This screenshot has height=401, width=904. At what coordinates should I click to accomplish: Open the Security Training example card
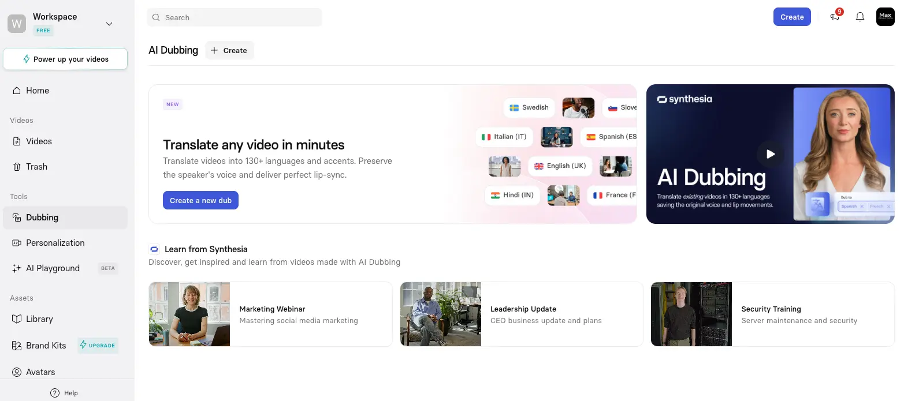[x=772, y=314]
